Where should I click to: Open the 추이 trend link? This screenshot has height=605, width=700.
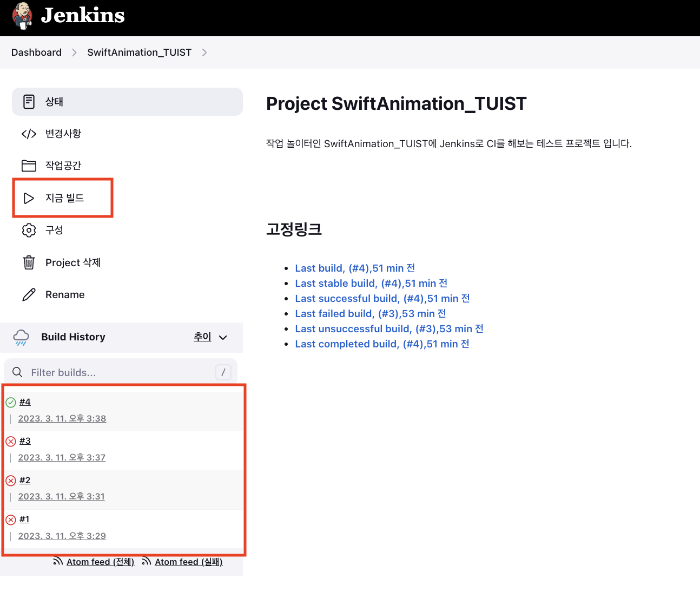(202, 337)
